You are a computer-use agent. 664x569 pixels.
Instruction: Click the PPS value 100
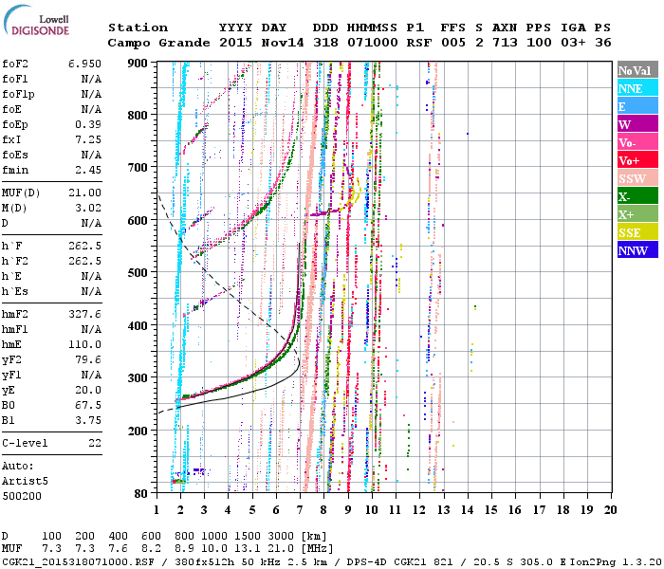point(539,43)
